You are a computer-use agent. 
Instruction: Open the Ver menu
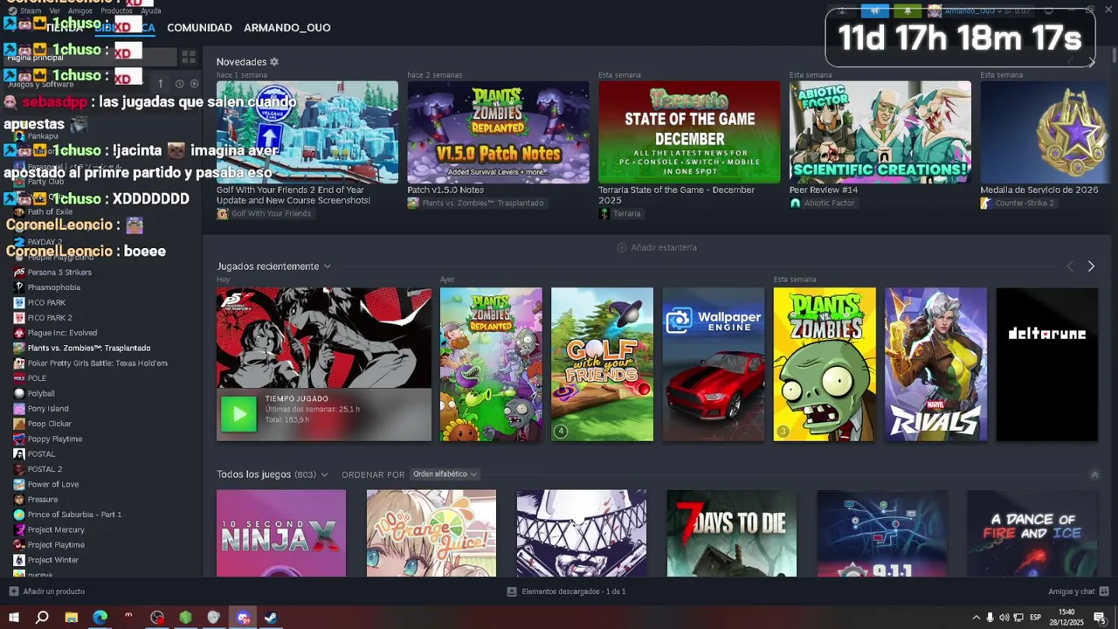pyautogui.click(x=55, y=10)
